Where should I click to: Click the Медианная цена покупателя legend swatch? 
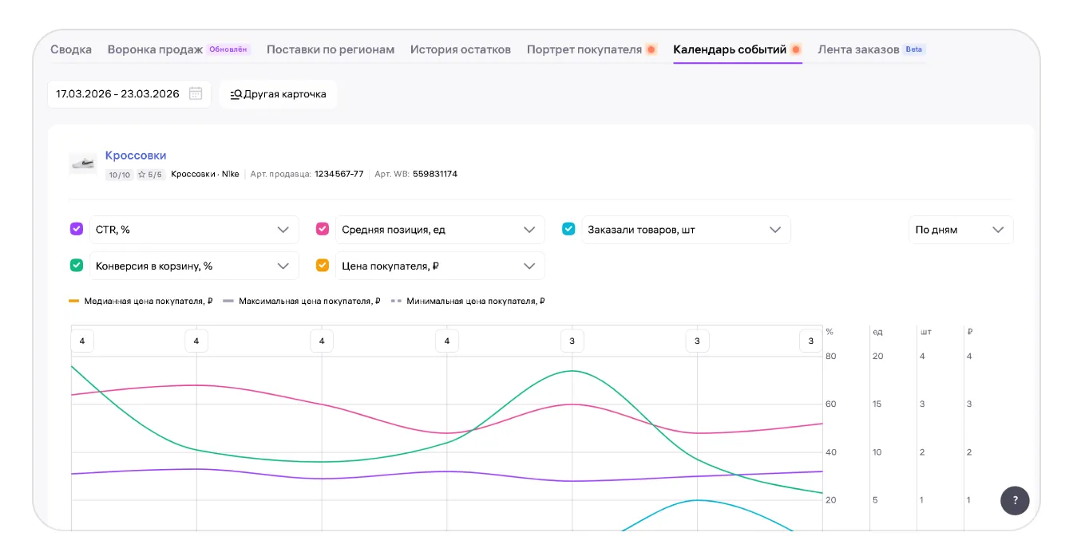(74, 302)
